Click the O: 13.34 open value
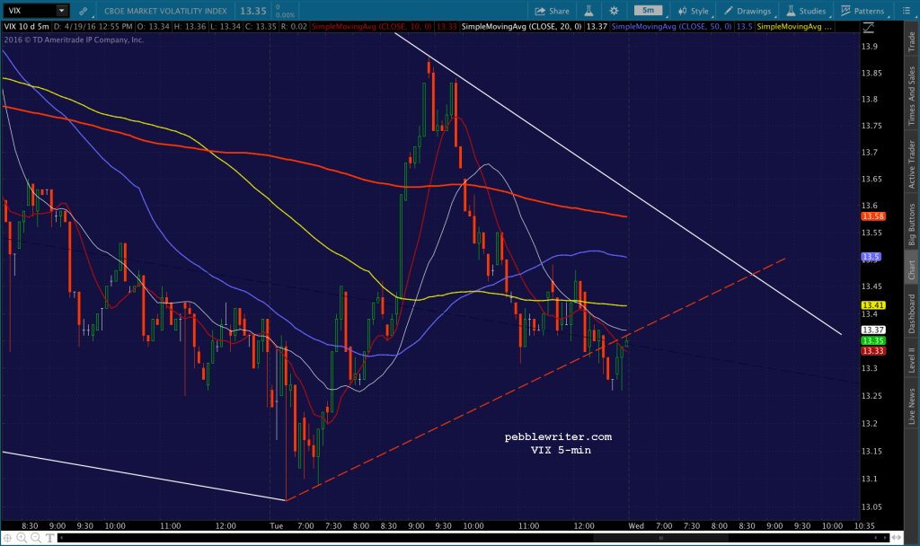The image size is (920, 546). click(x=154, y=27)
